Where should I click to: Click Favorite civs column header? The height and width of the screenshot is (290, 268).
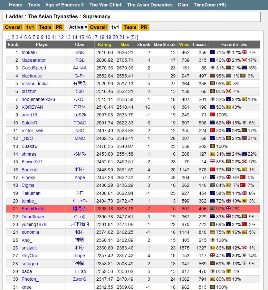coord(234,45)
